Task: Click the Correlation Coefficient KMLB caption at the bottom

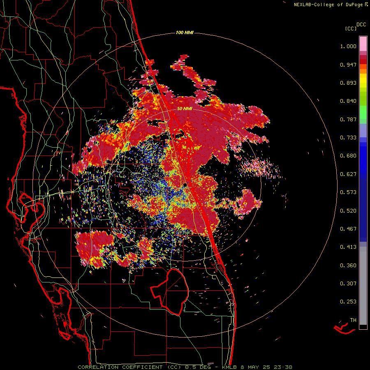Action: click(x=185, y=367)
